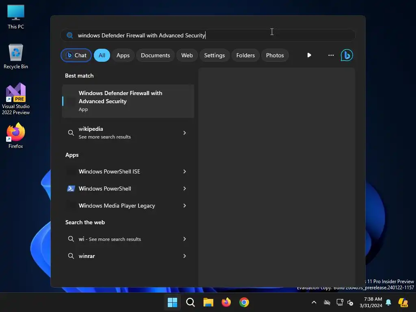Click the 'Best match' heading
Image resolution: width=416 pixels, height=312 pixels.
(x=79, y=76)
